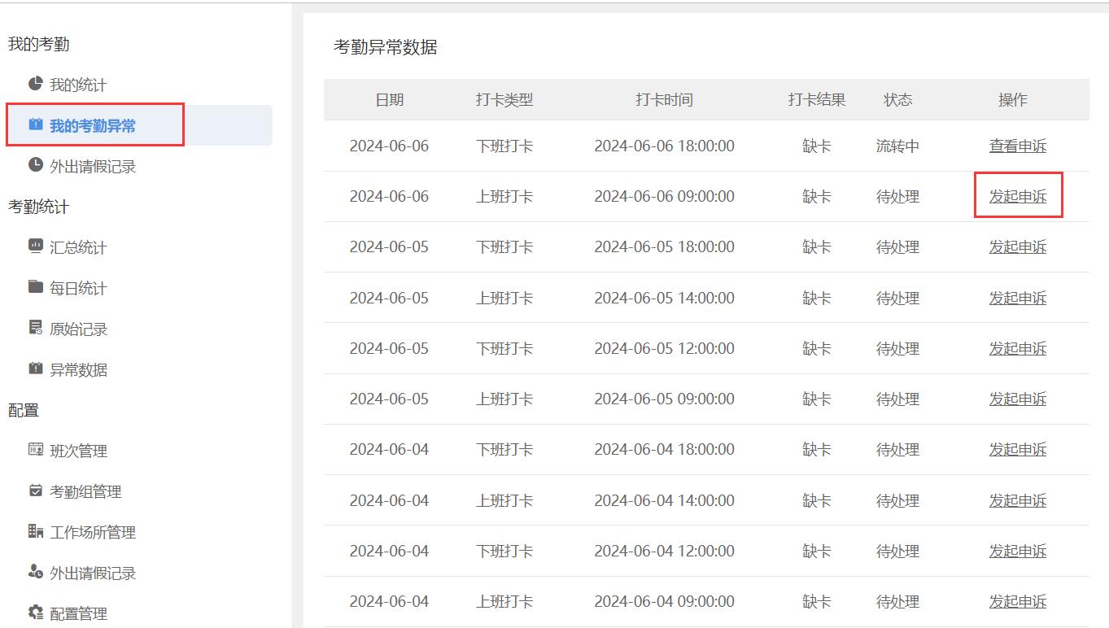This screenshot has width=1109, height=628.
Task: Click 发起申诉 for the 2024-06-06 09:00:00 record
Action: tap(1017, 197)
